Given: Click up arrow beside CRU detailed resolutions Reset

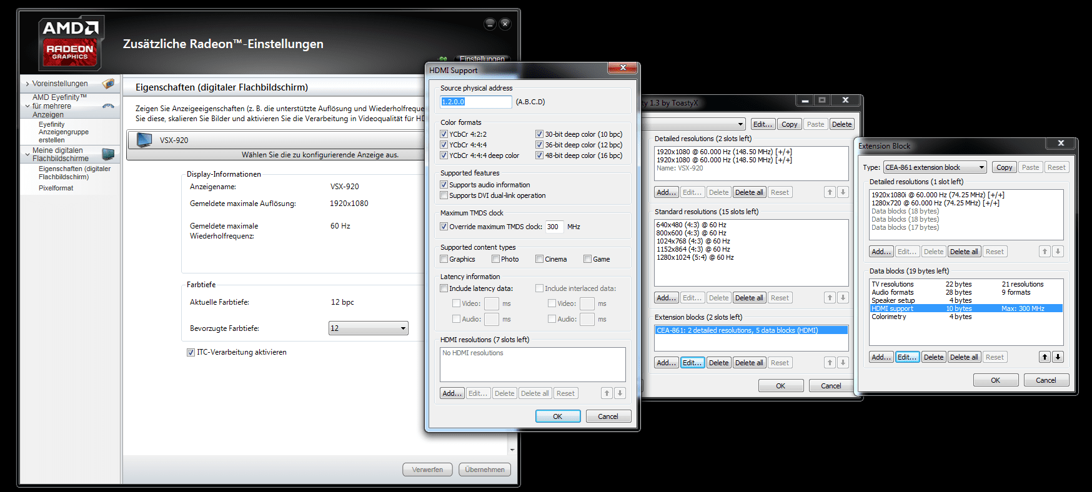Looking at the screenshot, I should 830,192.
